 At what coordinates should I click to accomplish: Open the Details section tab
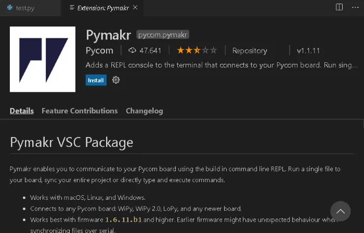[22, 111]
